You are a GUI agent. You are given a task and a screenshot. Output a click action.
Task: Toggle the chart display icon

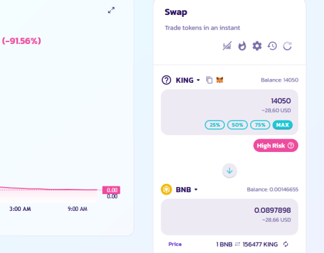click(227, 46)
